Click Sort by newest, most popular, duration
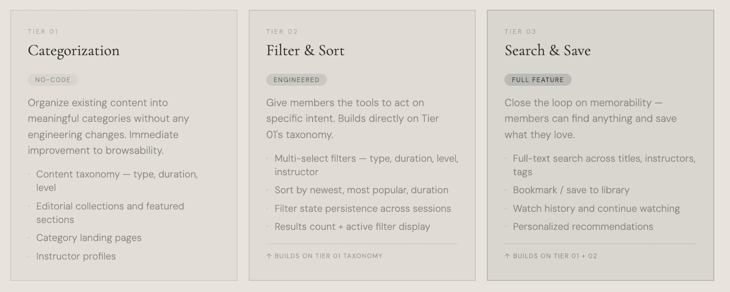The width and height of the screenshot is (730, 292). (x=361, y=190)
